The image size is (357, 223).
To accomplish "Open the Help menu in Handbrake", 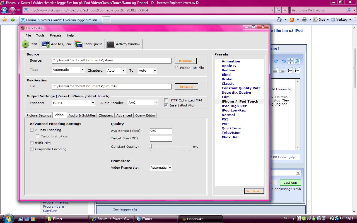I will point(70,35).
